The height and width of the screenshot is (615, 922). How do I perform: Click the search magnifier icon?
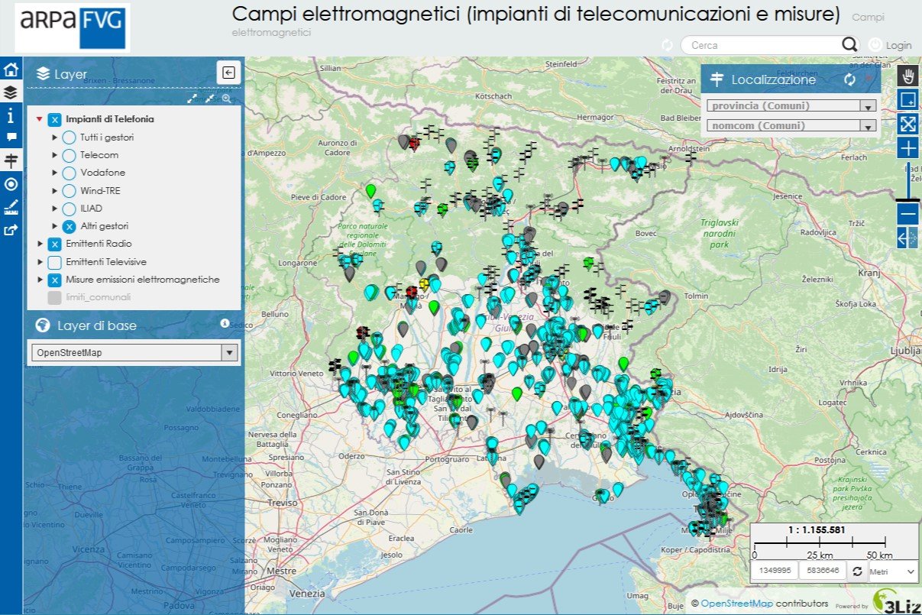click(x=850, y=45)
